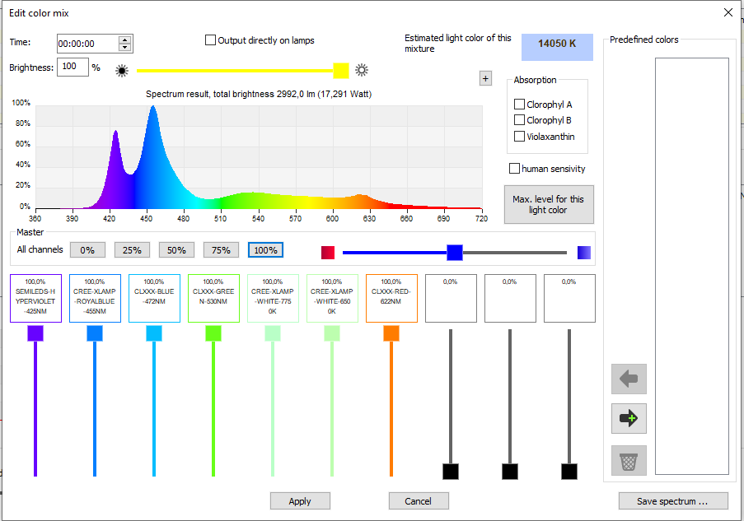Click the dim sun brightness icon

point(122,71)
